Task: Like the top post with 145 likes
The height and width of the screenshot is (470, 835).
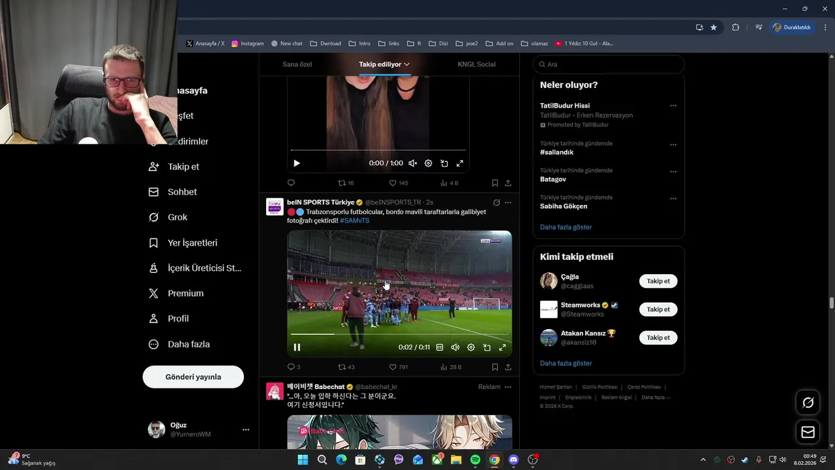Action: [399, 183]
